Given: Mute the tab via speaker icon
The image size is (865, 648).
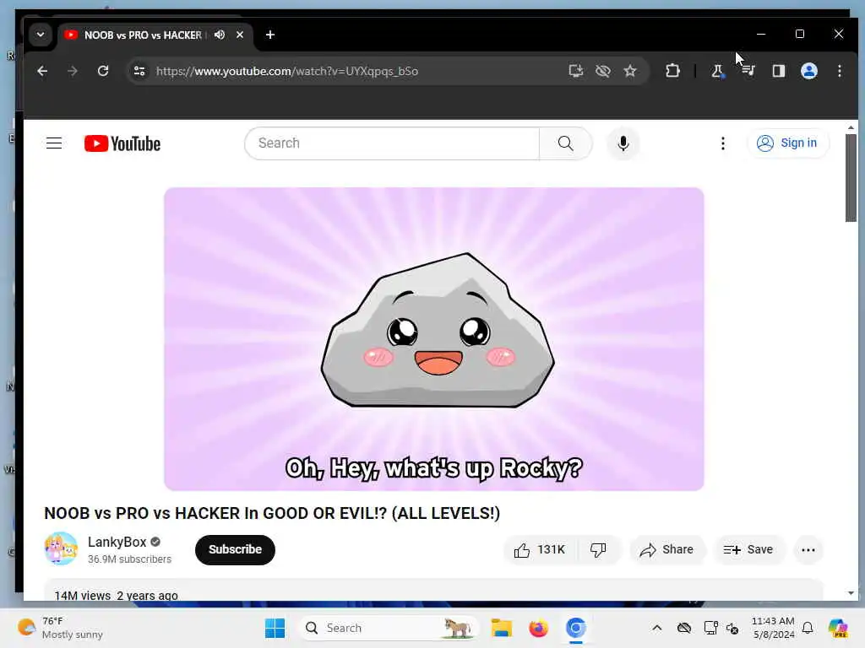Looking at the screenshot, I should pyautogui.click(x=220, y=35).
